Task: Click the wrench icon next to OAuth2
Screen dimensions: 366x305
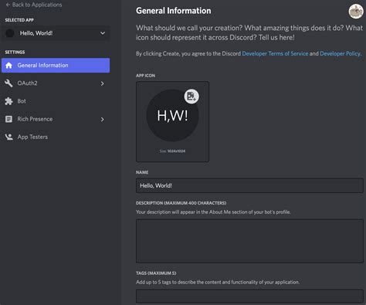Action: 8,83
